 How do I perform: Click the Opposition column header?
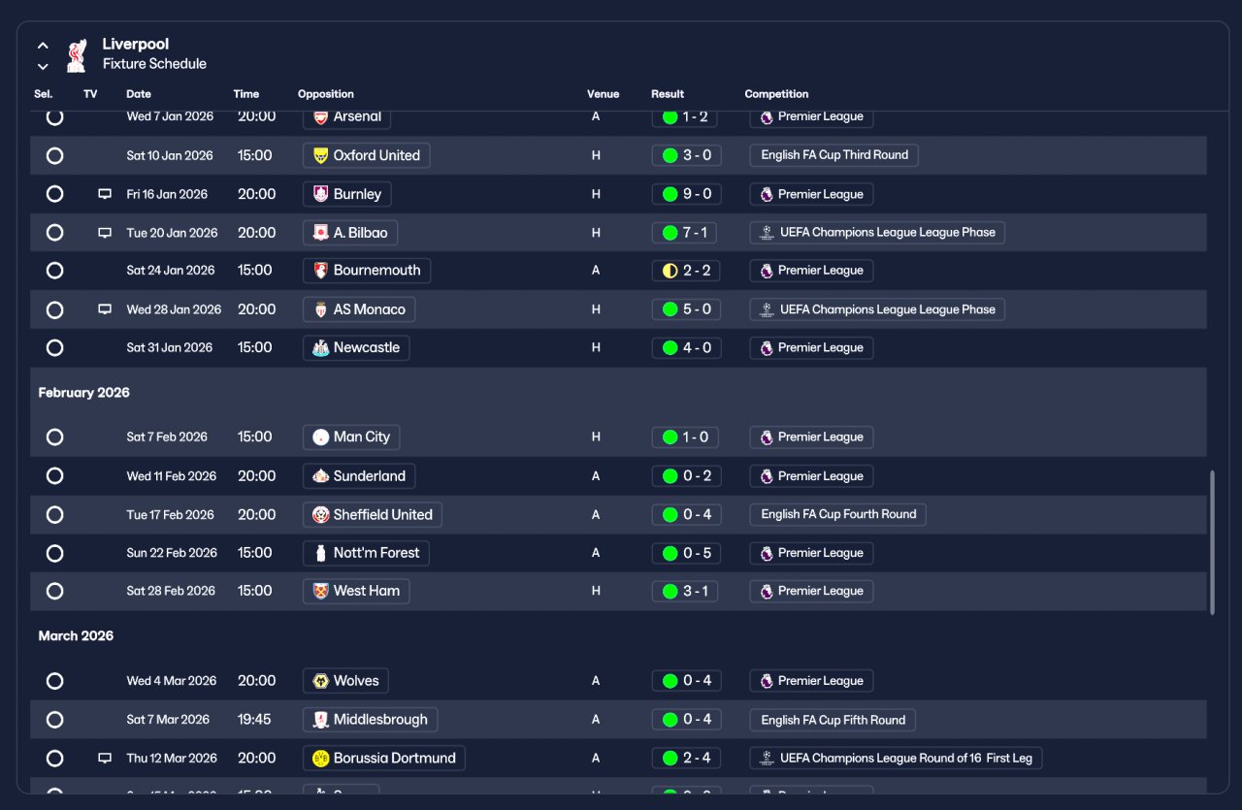click(x=326, y=94)
